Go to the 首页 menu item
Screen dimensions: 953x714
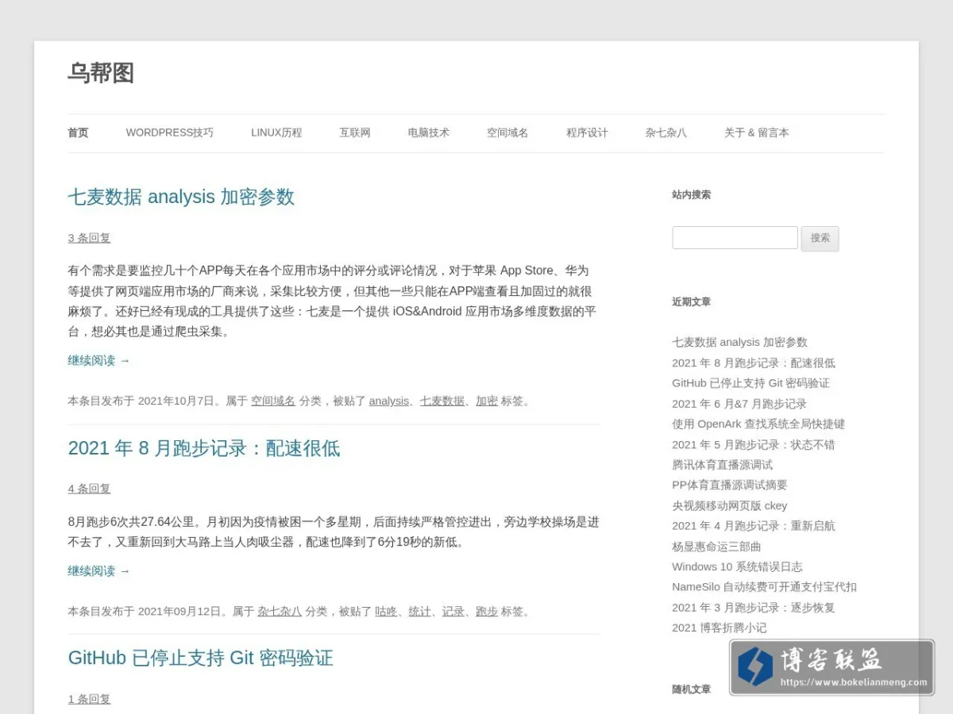click(78, 132)
